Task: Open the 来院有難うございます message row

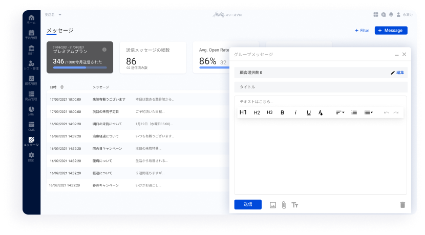Action: 138,100
